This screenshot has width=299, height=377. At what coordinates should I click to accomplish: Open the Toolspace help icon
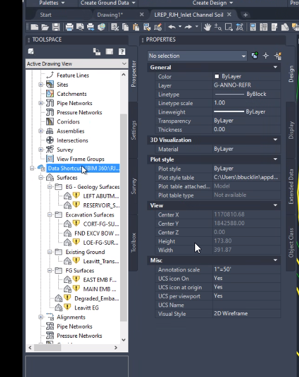click(122, 51)
